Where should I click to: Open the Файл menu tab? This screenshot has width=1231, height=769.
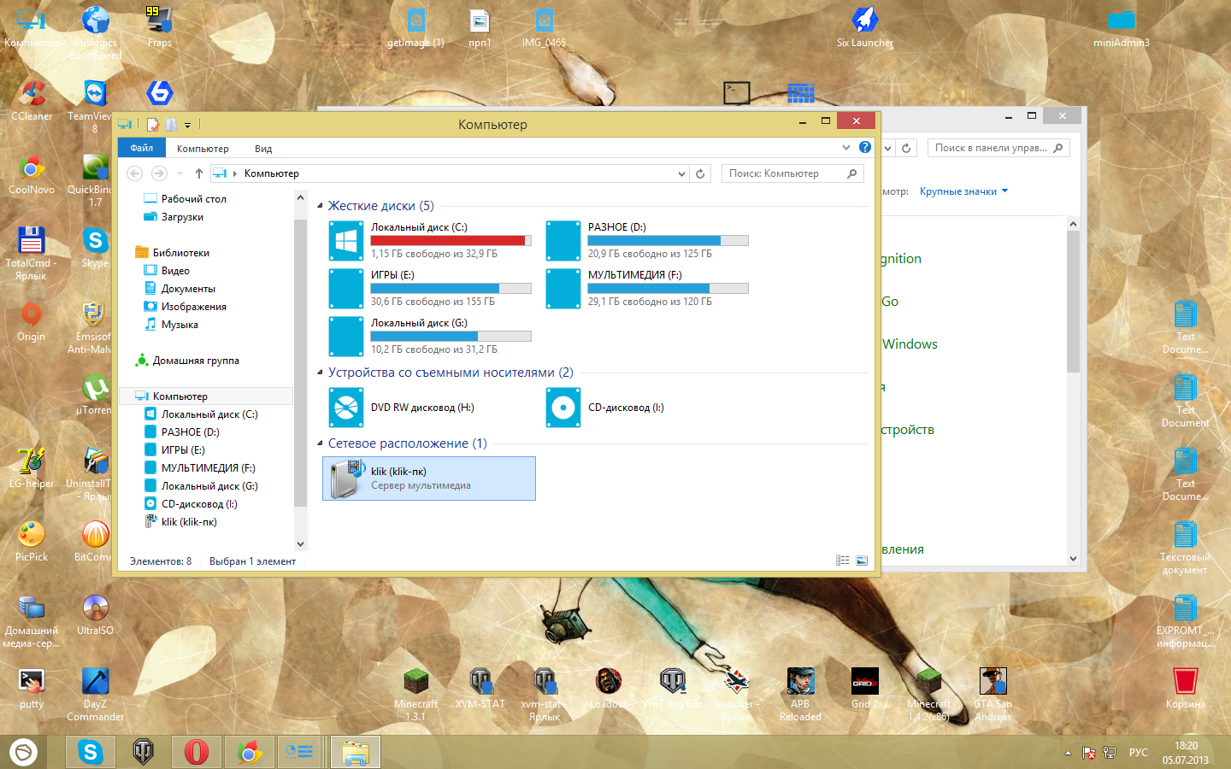[x=142, y=148]
